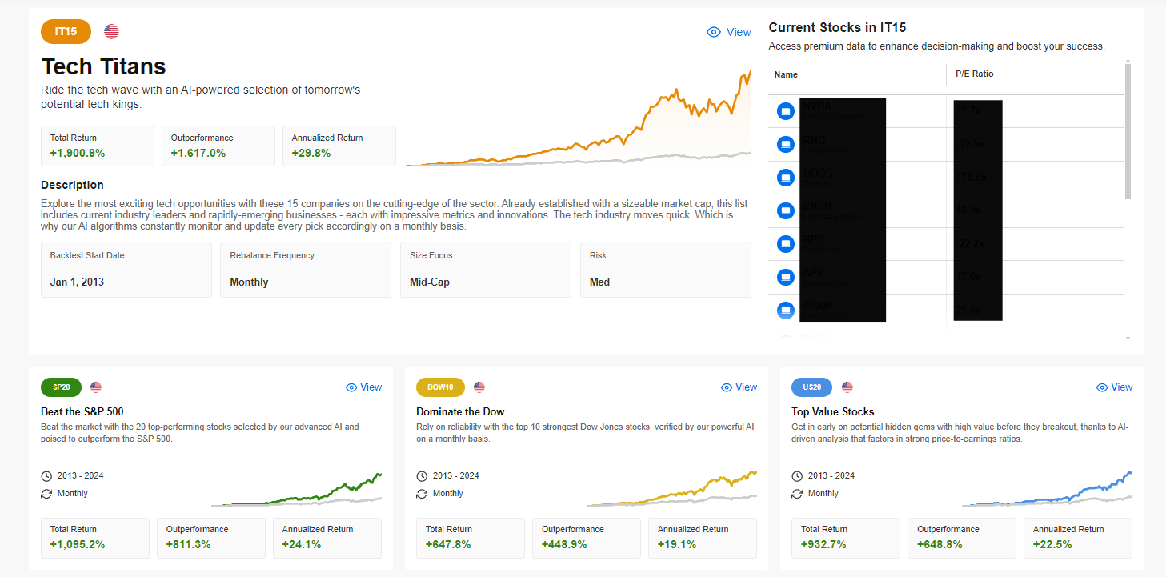Open the Tech Titans View link
This screenshot has width=1166, height=577.
pos(729,32)
